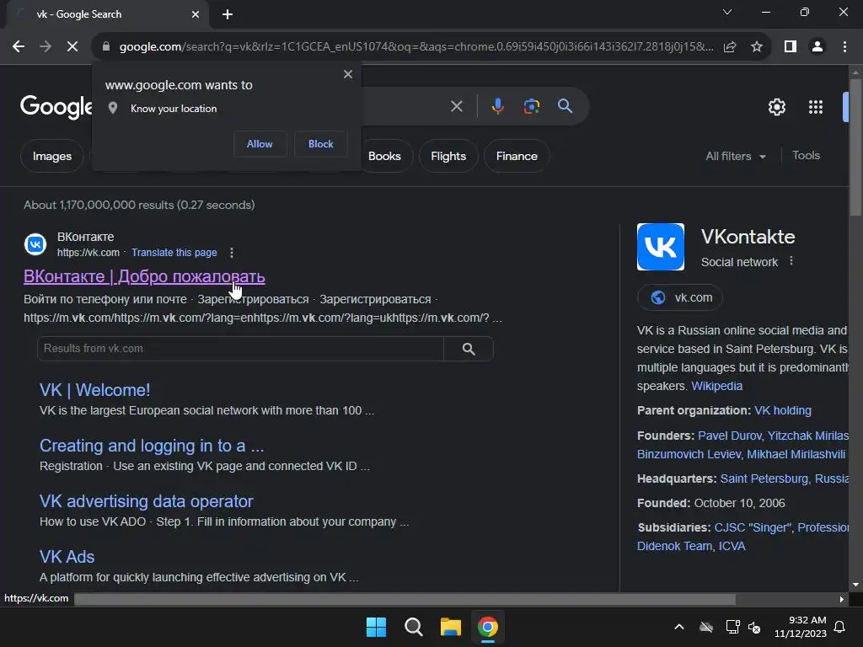Viewport: 863px width, 647px height.
Task: Click the forward navigation arrow
Action: click(x=46, y=47)
